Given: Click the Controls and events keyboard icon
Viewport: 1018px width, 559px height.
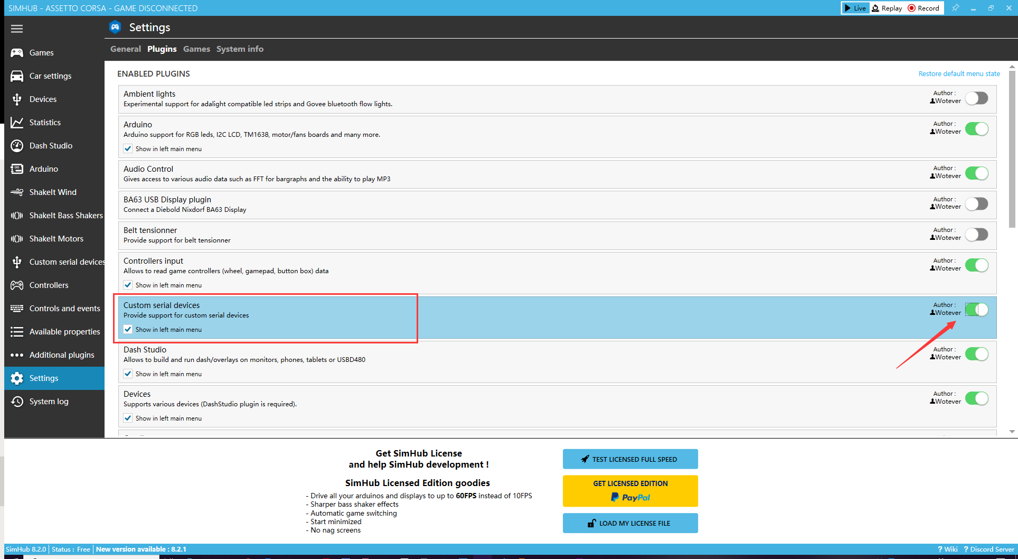Looking at the screenshot, I should (17, 309).
